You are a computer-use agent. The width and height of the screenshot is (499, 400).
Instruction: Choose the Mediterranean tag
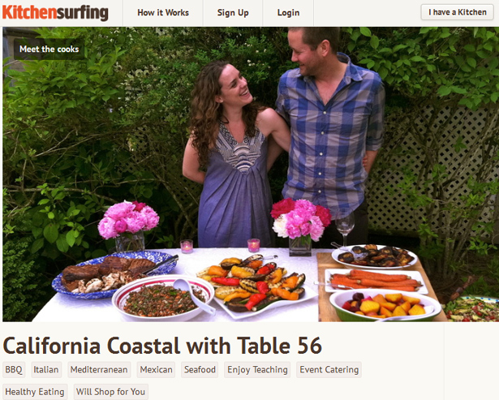pyautogui.click(x=99, y=369)
